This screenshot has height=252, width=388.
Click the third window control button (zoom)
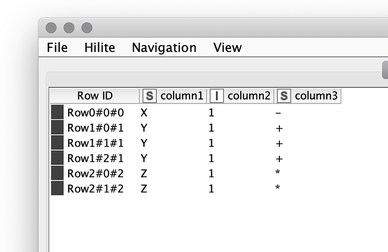(x=87, y=28)
